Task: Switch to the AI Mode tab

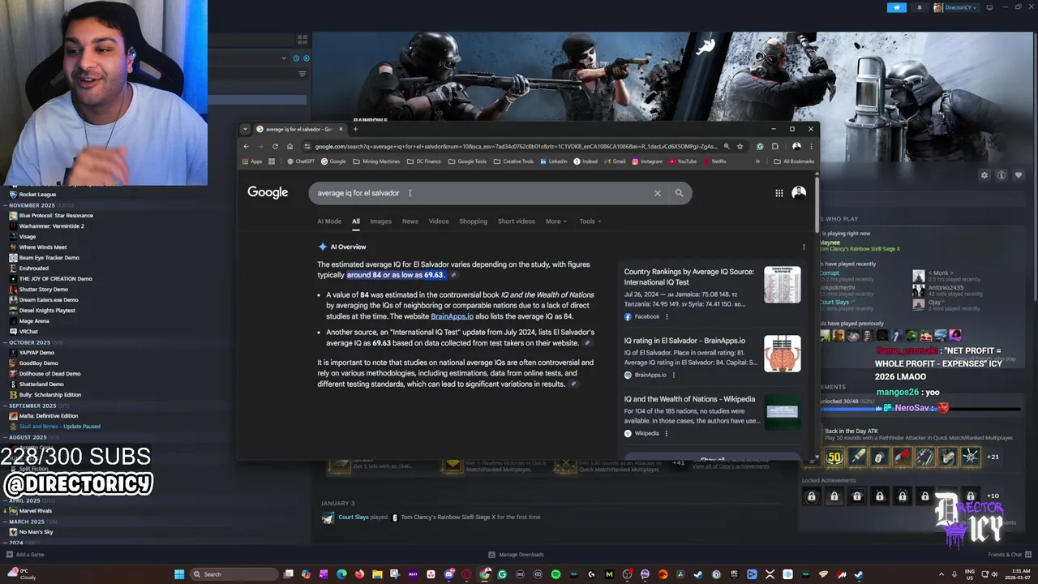Action: [x=329, y=221]
